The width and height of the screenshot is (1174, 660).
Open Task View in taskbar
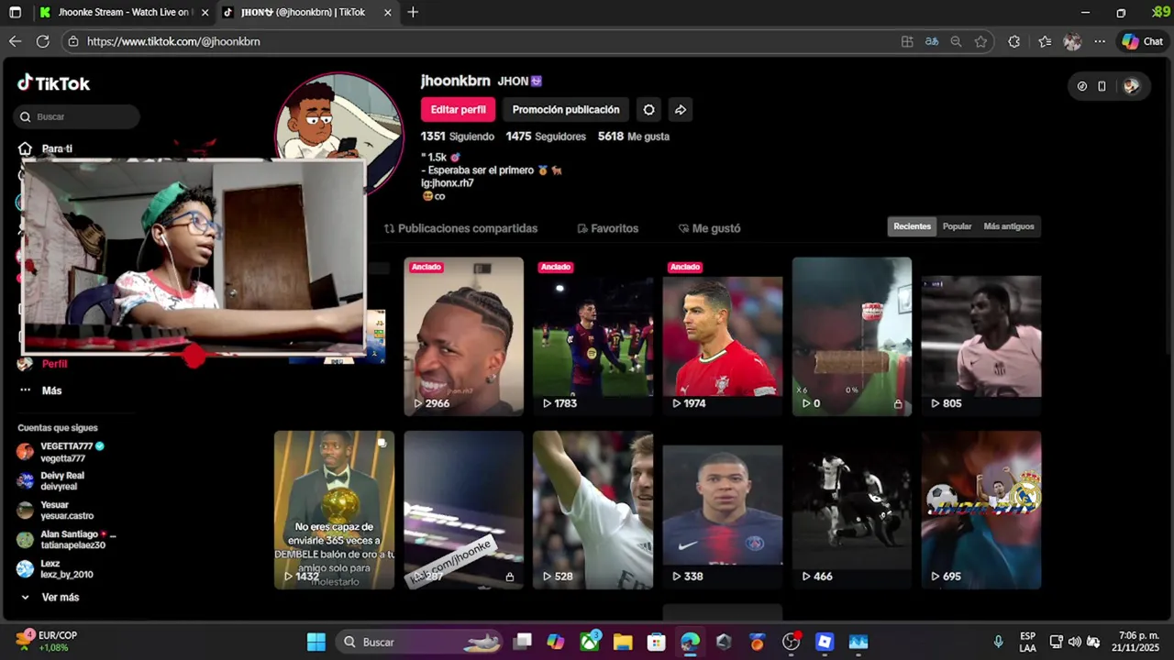pos(523,642)
